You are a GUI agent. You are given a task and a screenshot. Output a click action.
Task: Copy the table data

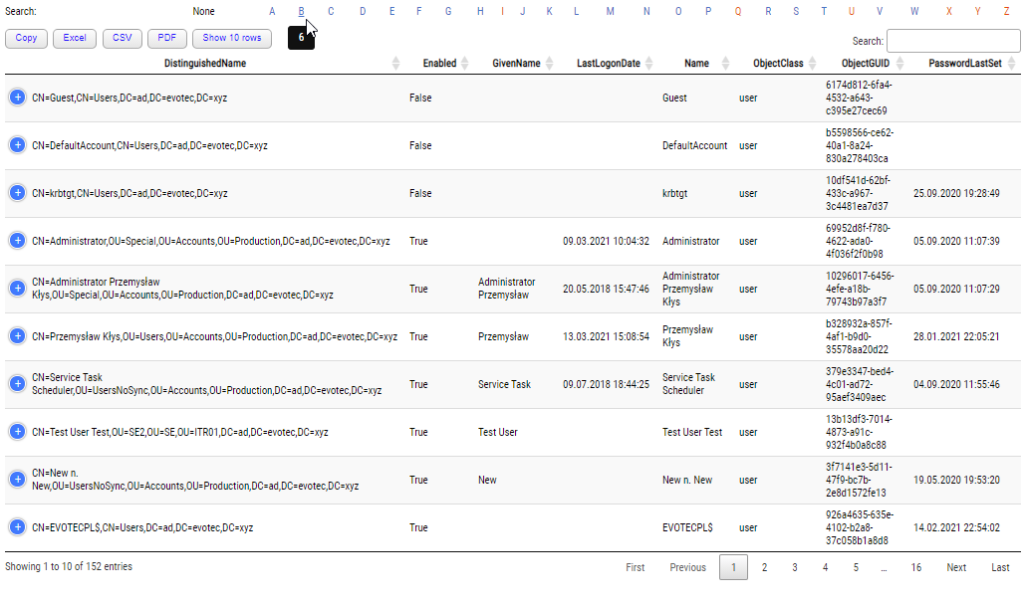(x=25, y=38)
